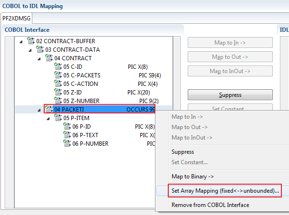Click the icon beside 05 C-ID

(58, 66)
